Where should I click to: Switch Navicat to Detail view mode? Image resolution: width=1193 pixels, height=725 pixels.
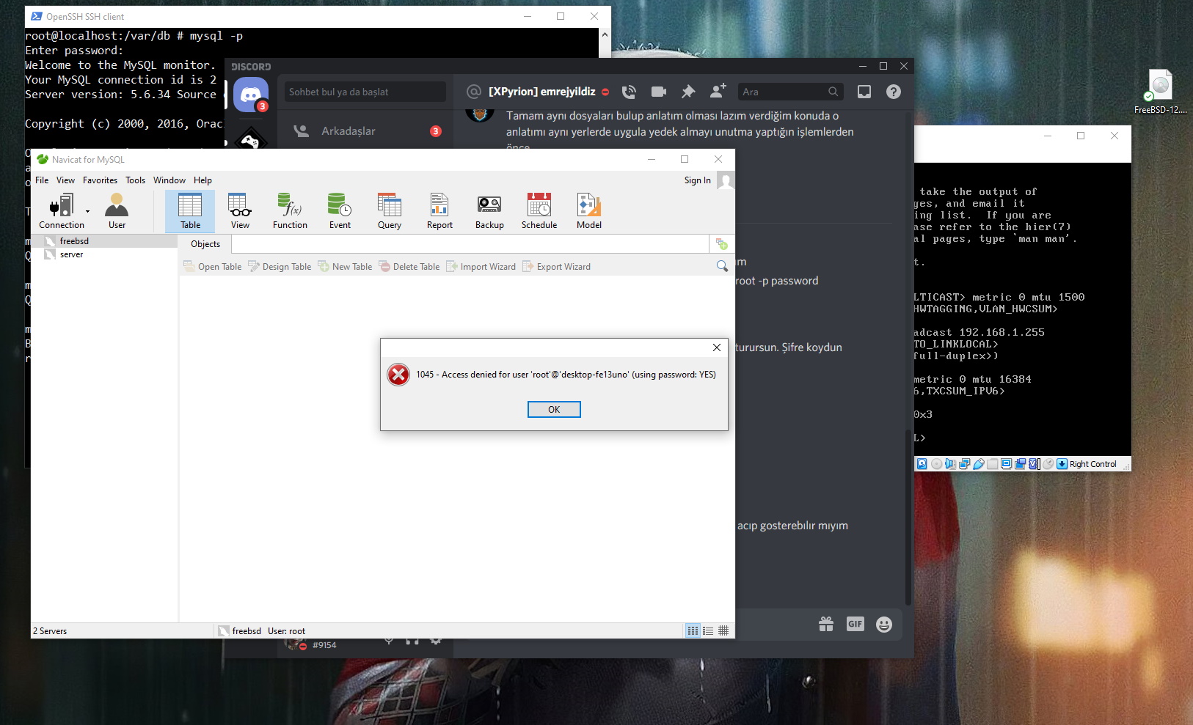(708, 631)
